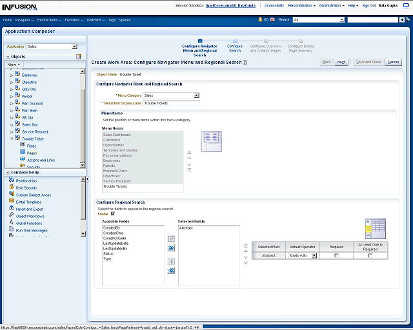Check At Least One is Required box
Image resolution: width=413 pixels, height=330 pixels.
[370, 256]
